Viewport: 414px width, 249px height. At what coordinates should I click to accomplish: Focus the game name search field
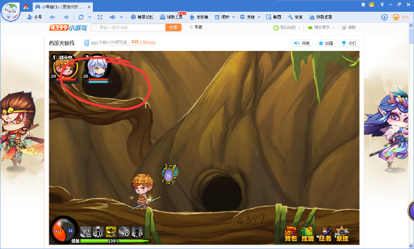(128, 27)
